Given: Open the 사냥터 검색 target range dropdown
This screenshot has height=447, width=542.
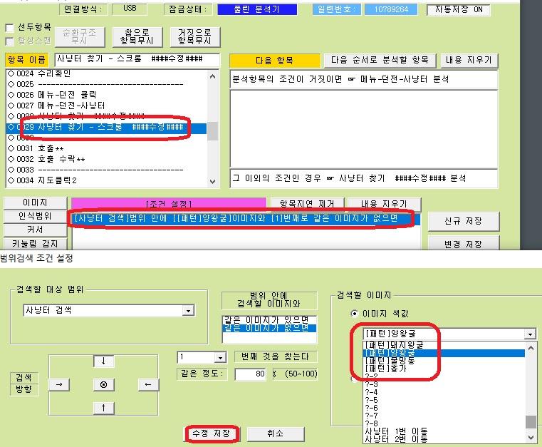Looking at the screenshot, I should (187, 311).
